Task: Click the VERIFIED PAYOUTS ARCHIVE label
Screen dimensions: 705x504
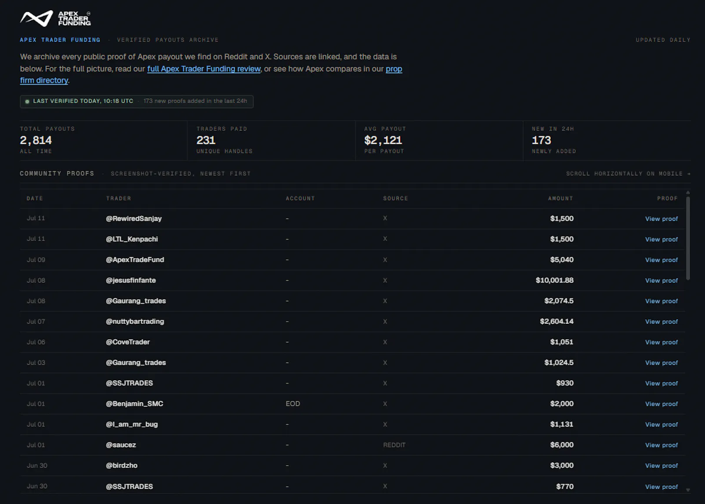Action: coord(167,40)
